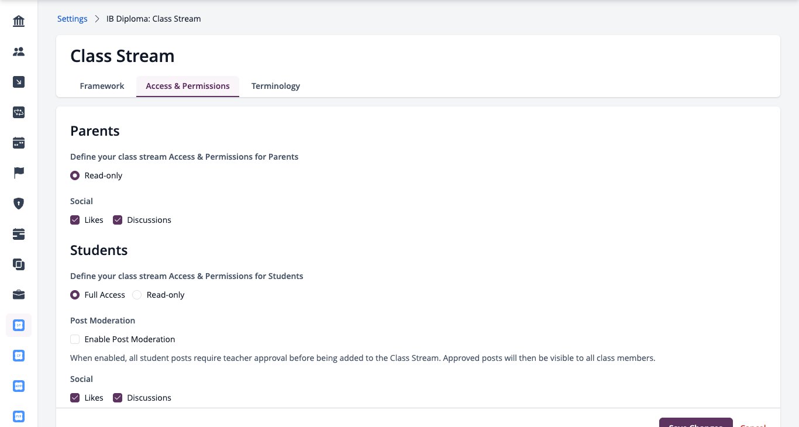Screen dimensions: 799x427
Task: Click the swap arrows sidebar icon
Action: [19, 113]
